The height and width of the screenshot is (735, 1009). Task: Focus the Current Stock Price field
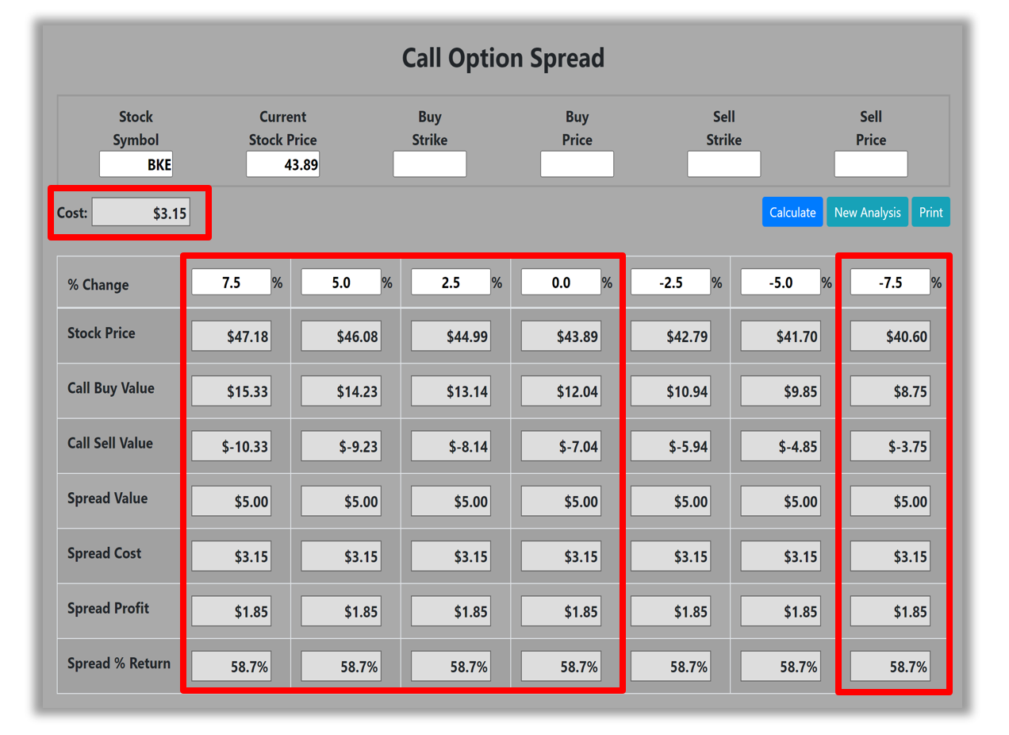tap(282, 164)
